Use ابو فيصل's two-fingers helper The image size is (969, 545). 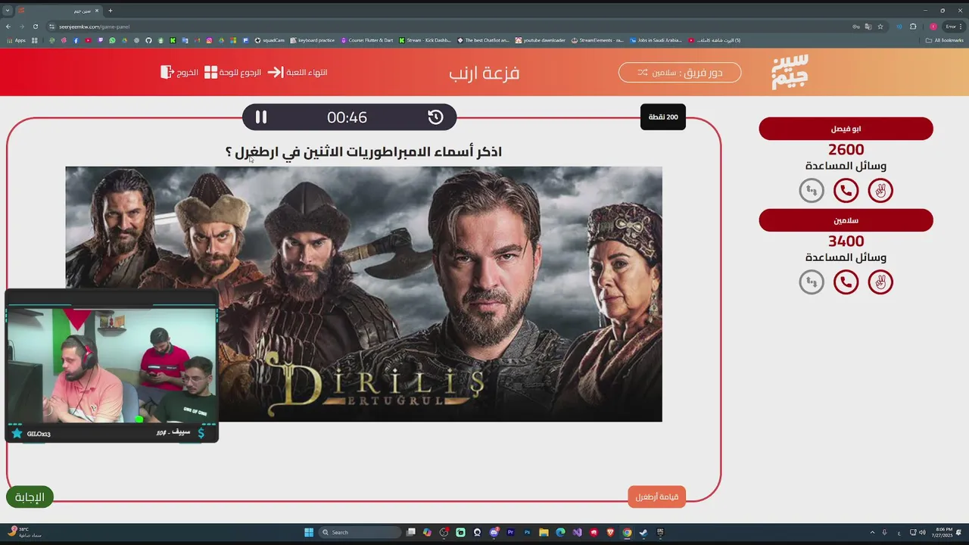point(880,191)
